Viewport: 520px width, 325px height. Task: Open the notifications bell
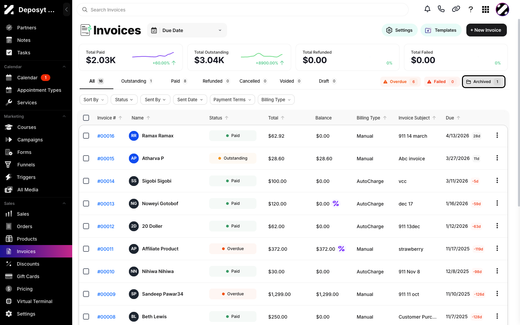[427, 9]
